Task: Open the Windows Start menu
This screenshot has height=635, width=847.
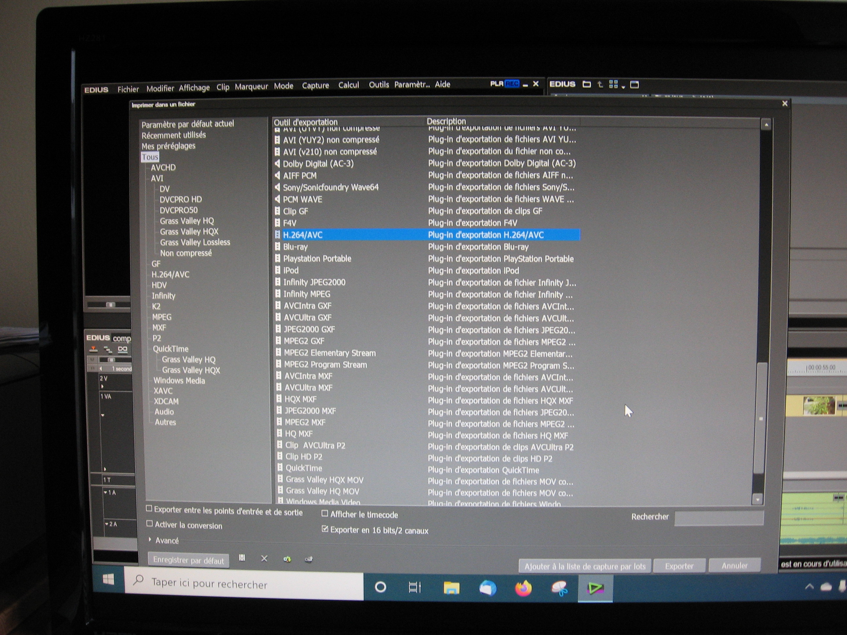Action: 109,579
